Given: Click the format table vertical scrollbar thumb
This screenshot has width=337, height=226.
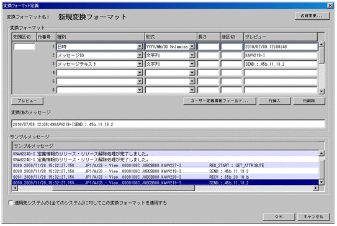Looking at the screenshot, I should pyautogui.click(x=321, y=55).
